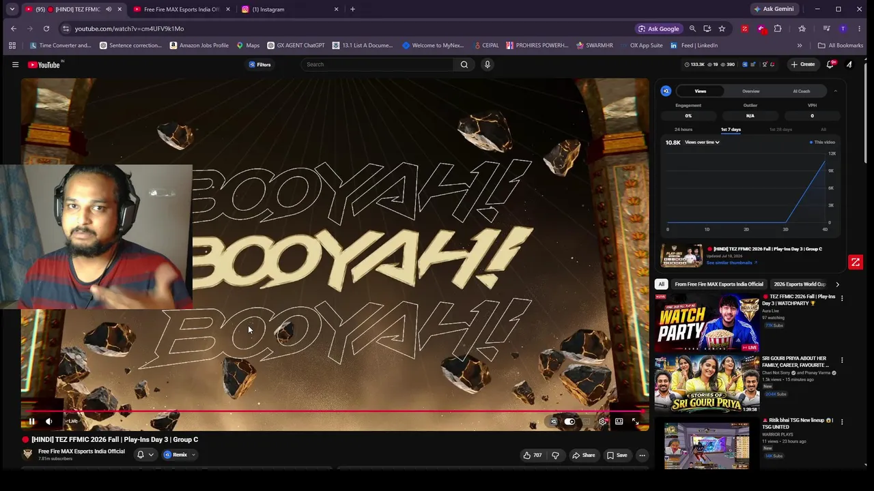Viewport: 874px width, 491px height.
Task: Click the red floating Zoho widget
Action: 856,262
